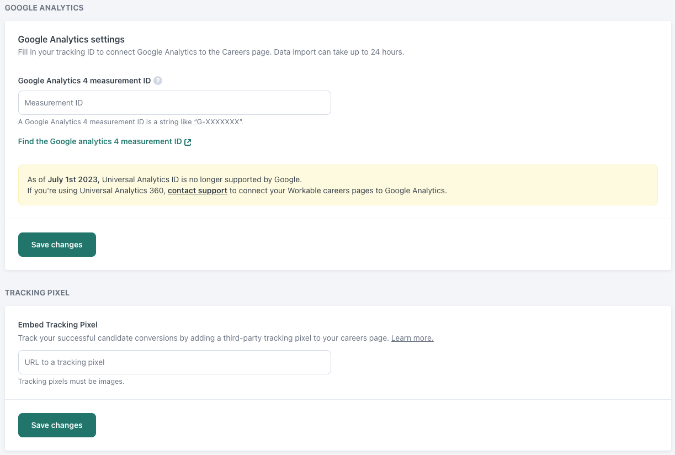Save changes for Embed Tracking Pixel

click(x=57, y=425)
